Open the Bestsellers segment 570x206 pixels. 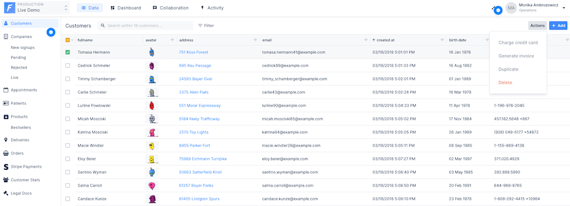tap(21, 128)
